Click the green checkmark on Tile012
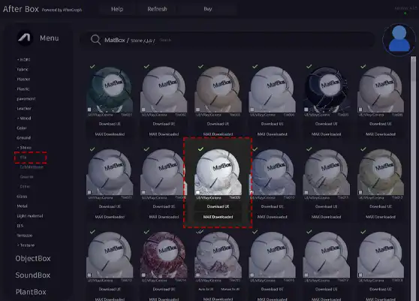 363,149
